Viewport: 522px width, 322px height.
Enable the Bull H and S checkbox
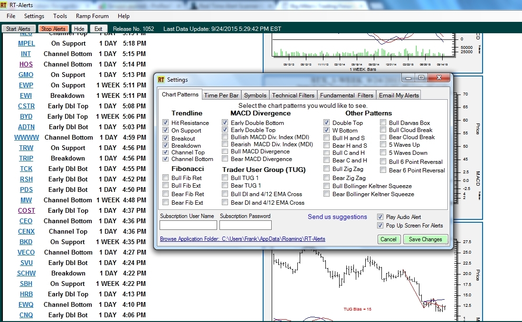pyautogui.click(x=327, y=138)
